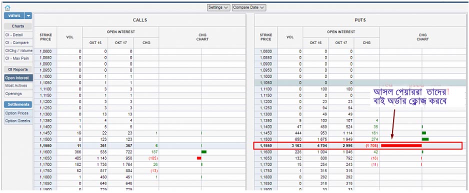Select Most Actives report
Image resolution: width=469 pixels, height=193 pixels.
(18, 85)
